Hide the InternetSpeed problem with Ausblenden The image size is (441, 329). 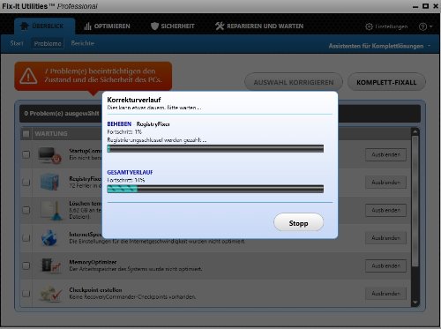tap(385, 238)
